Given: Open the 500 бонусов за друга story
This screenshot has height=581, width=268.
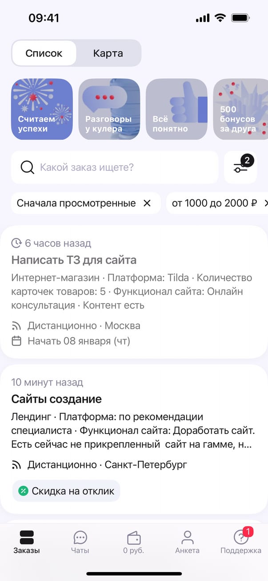Looking at the screenshot, I should (x=240, y=109).
